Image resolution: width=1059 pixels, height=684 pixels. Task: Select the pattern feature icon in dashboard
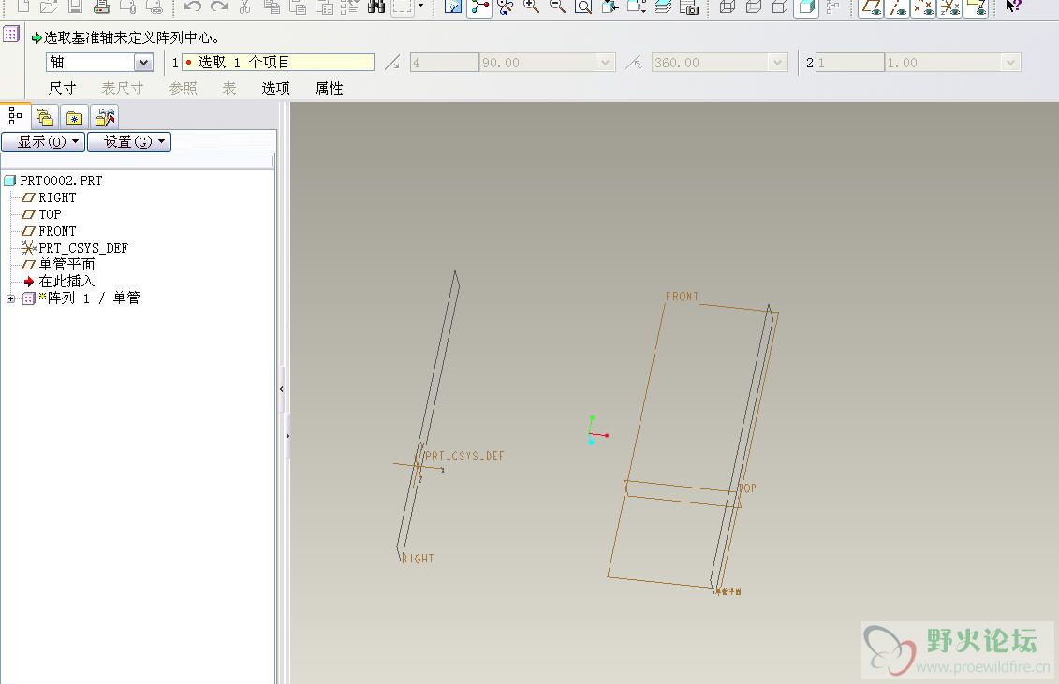click(x=11, y=34)
